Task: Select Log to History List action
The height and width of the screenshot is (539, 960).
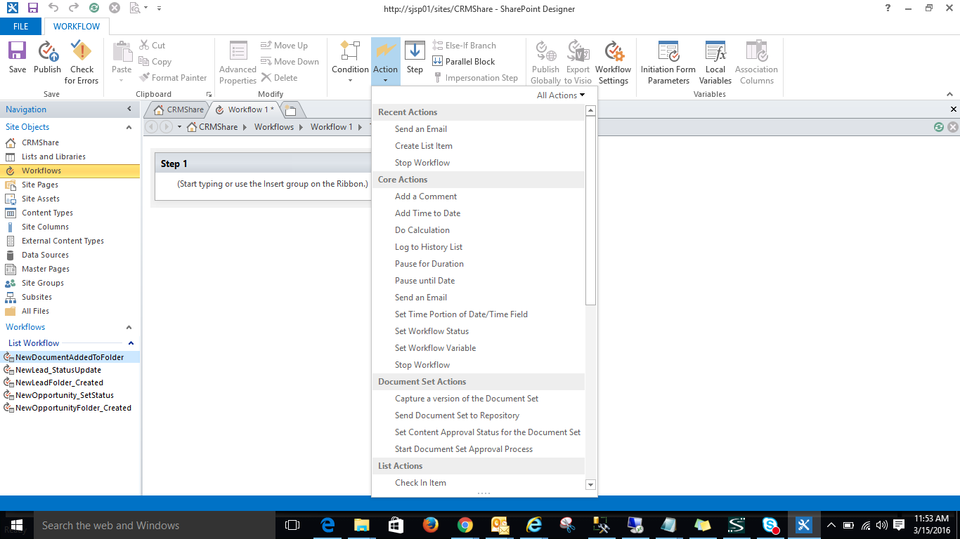Action: click(x=429, y=247)
